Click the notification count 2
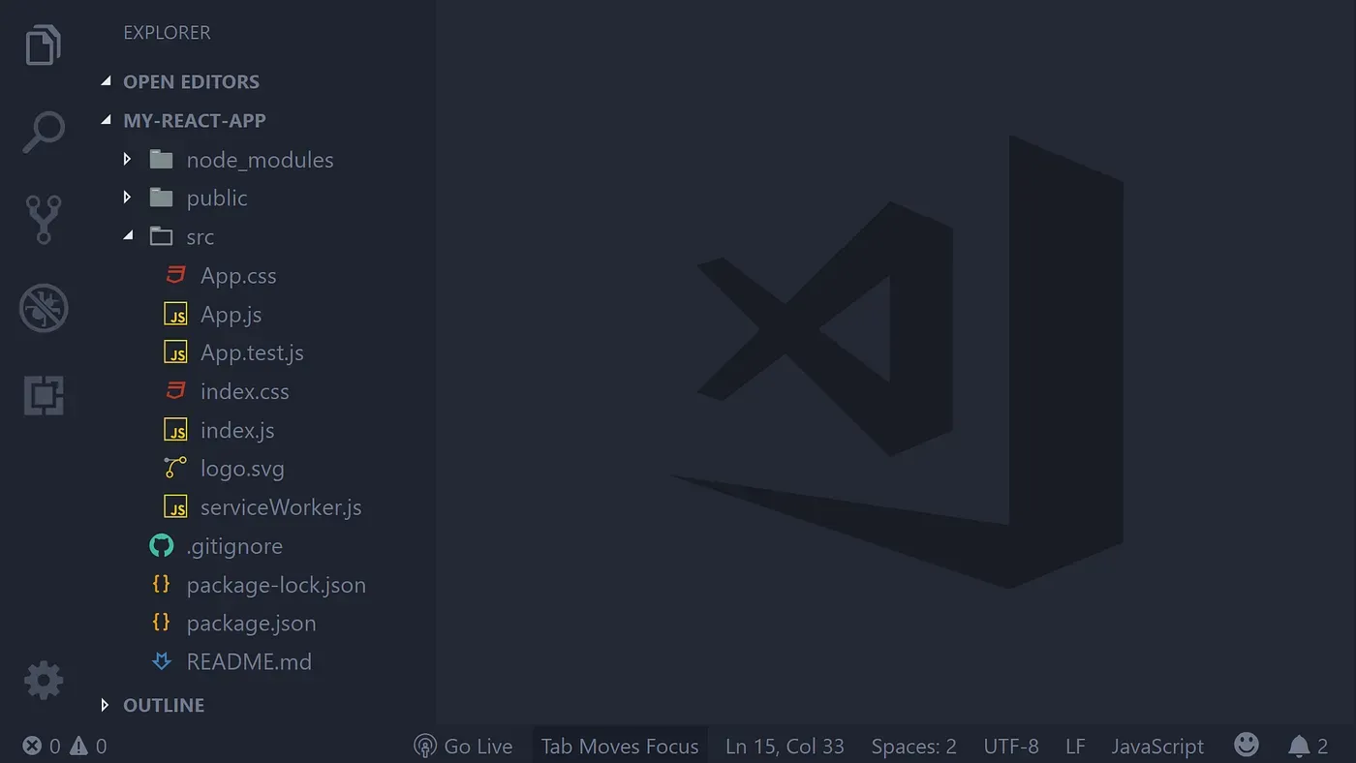The image size is (1356, 763). coord(1322,746)
